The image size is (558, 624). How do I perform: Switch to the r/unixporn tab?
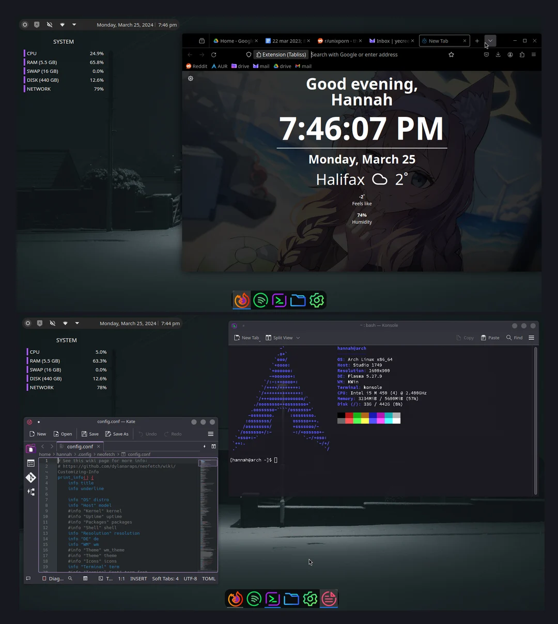tap(338, 41)
